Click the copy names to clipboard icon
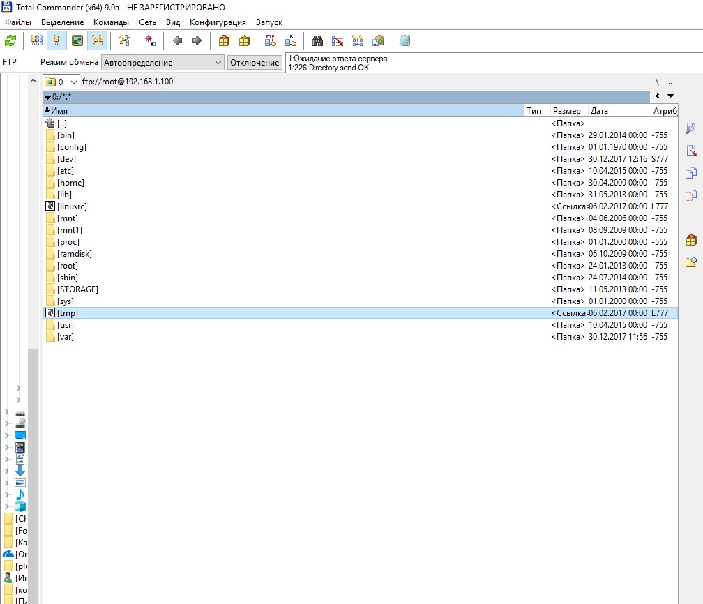The height and width of the screenshot is (604, 703). [x=378, y=41]
